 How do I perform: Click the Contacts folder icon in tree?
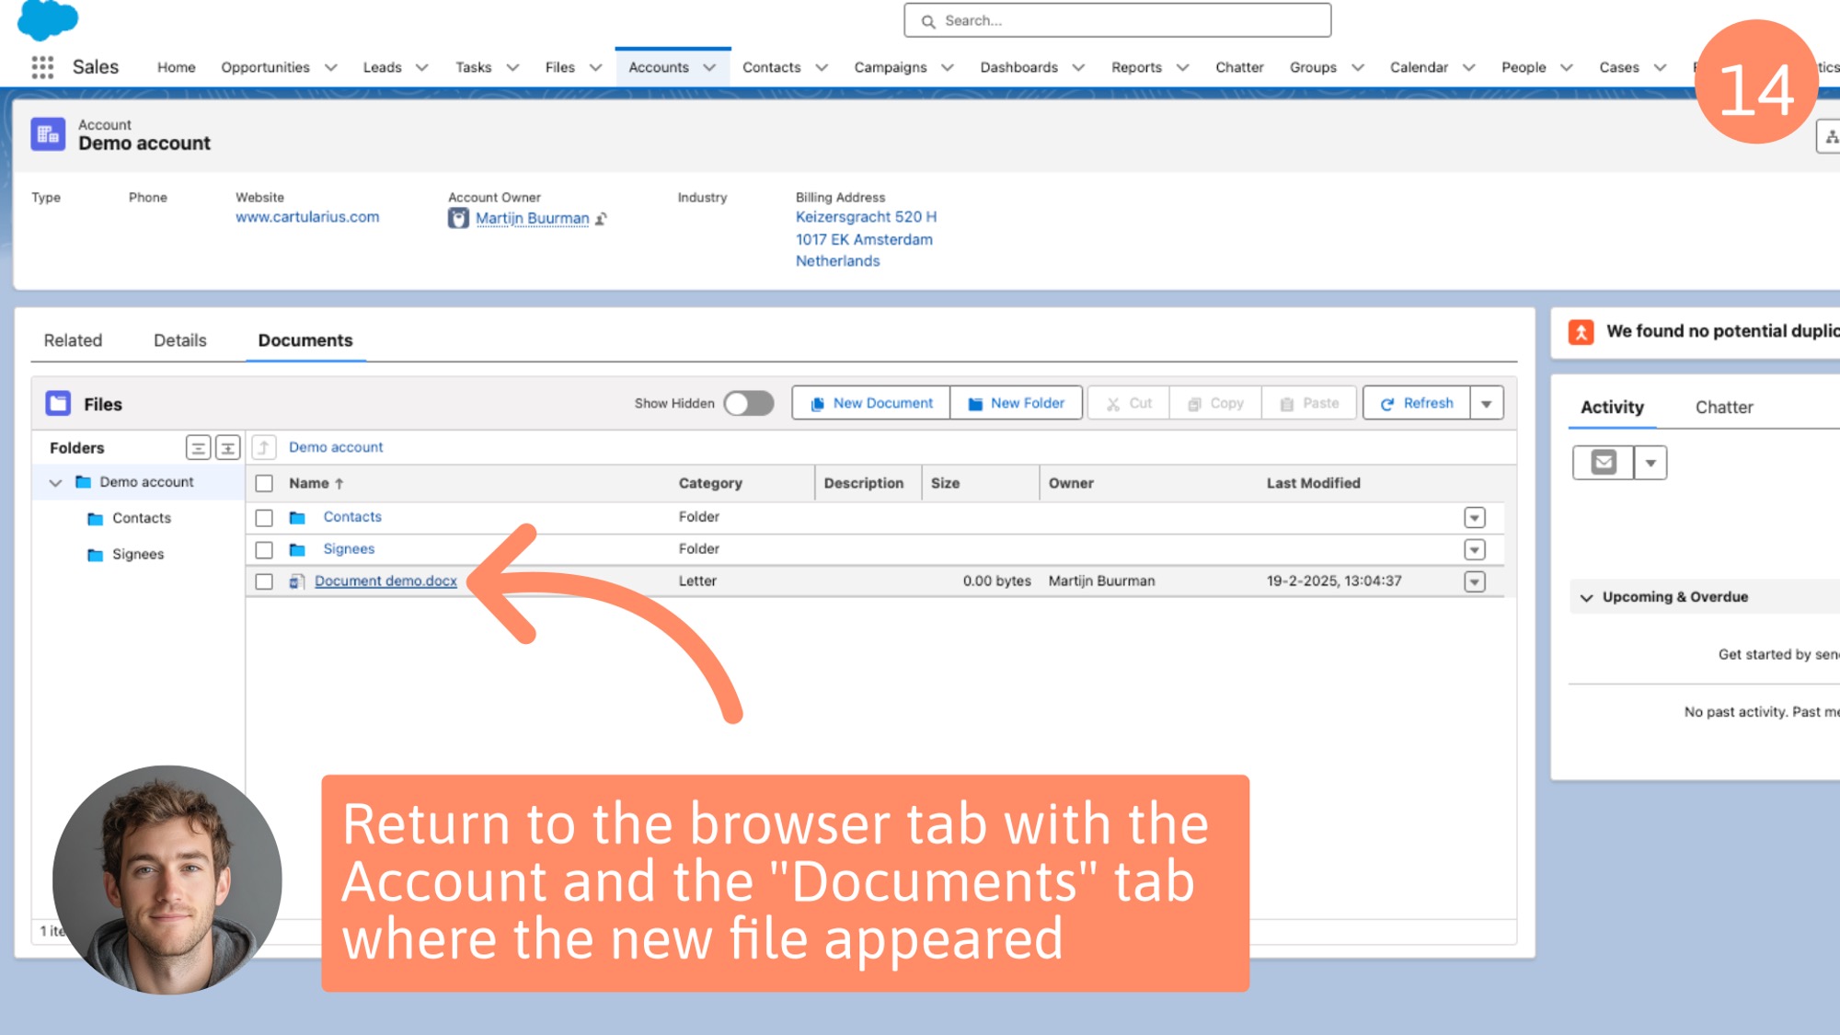click(x=95, y=519)
